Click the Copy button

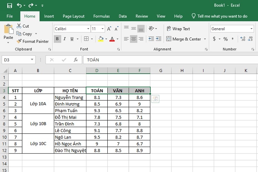click(24, 34)
